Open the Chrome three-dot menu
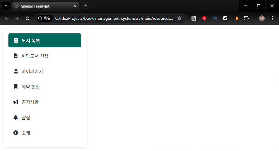 (x=272, y=18)
